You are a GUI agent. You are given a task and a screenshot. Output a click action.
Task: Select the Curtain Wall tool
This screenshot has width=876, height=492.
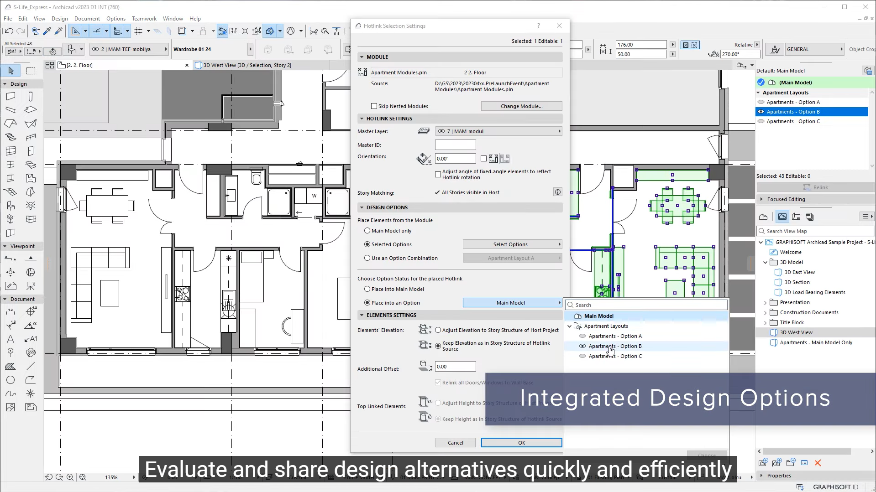point(11,151)
